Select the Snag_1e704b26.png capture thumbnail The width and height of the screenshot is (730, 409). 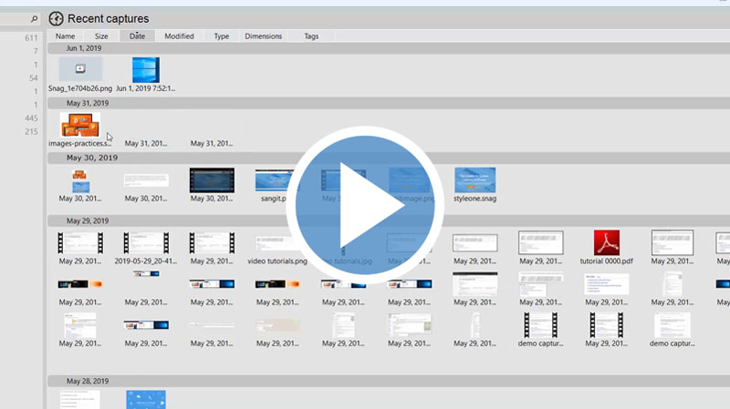(80, 69)
